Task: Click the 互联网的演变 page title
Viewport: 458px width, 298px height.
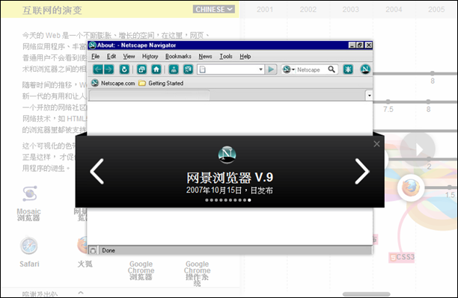Action: click(x=52, y=10)
